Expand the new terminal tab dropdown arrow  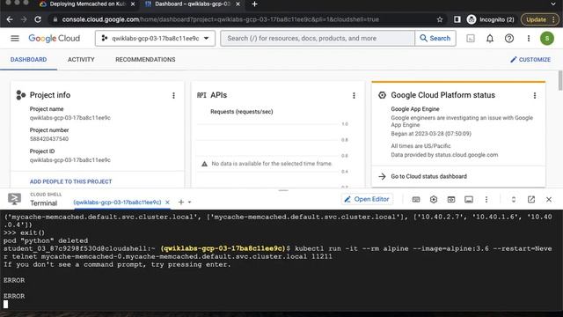(x=190, y=203)
